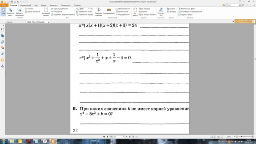
Task: Open the Подпись PDF signing tool
Action: tap(161, 12)
